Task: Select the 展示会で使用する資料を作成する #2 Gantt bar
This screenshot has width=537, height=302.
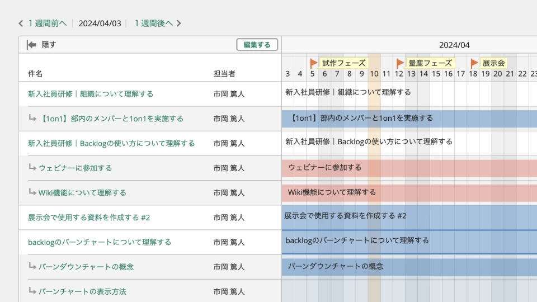Action: pyautogui.click(x=409, y=218)
